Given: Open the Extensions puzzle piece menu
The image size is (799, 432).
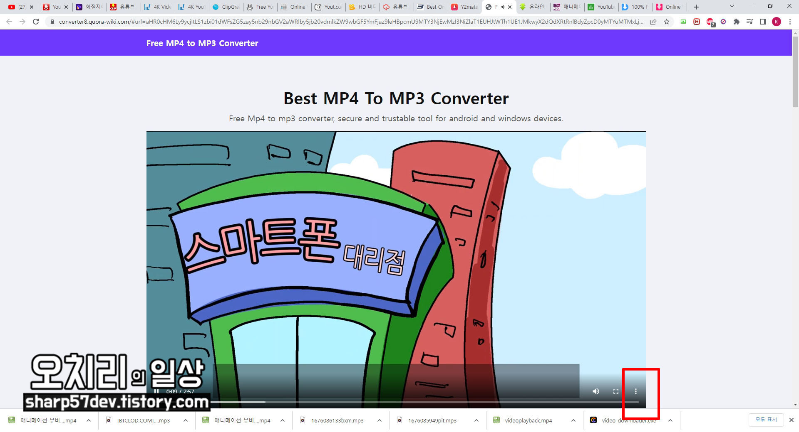Looking at the screenshot, I should tap(736, 22).
